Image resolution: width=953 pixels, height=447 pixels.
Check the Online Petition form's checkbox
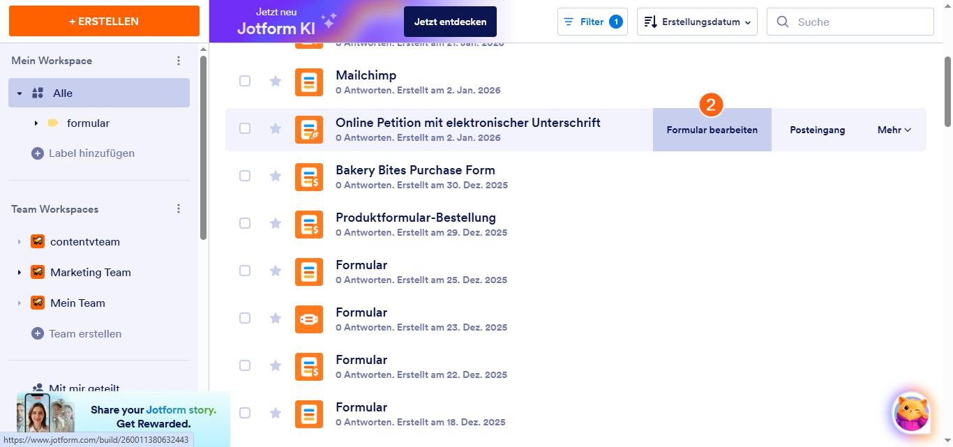point(245,128)
